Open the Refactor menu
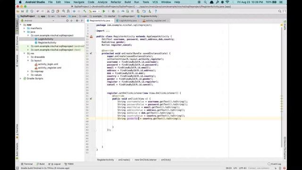Image resolution: width=302 pixels, height=170 pixels. [x=116, y=2]
